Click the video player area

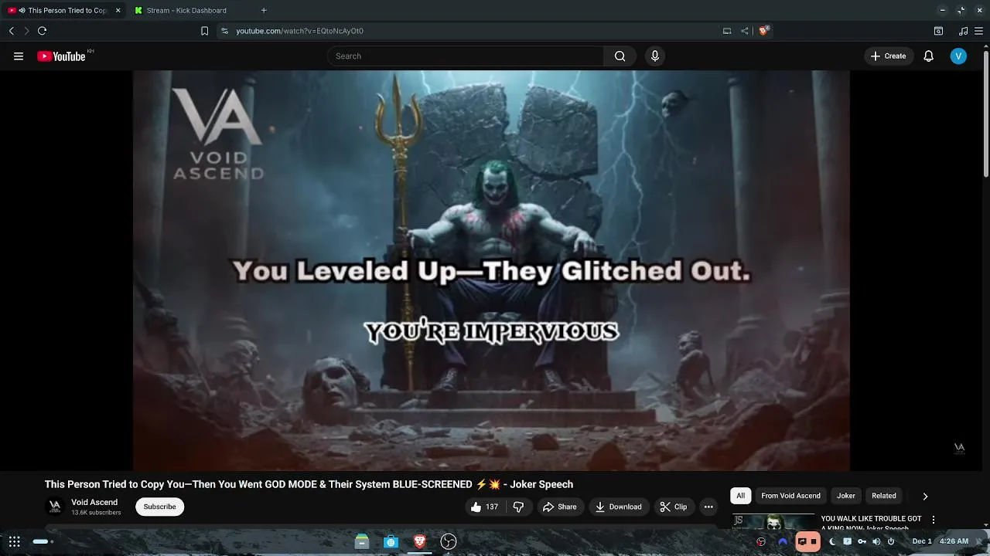coord(491,270)
